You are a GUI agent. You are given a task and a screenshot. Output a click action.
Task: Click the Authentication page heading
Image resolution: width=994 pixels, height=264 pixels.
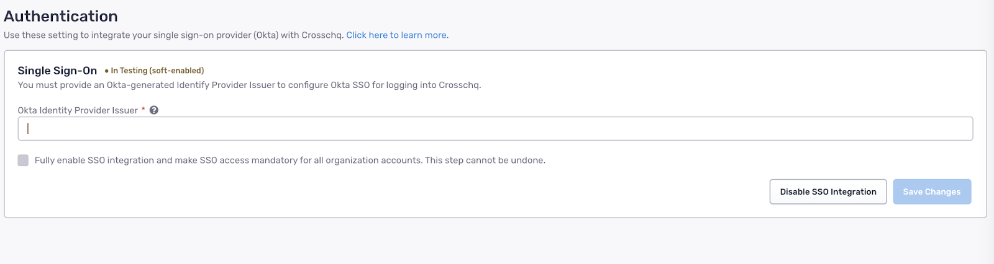tap(61, 16)
